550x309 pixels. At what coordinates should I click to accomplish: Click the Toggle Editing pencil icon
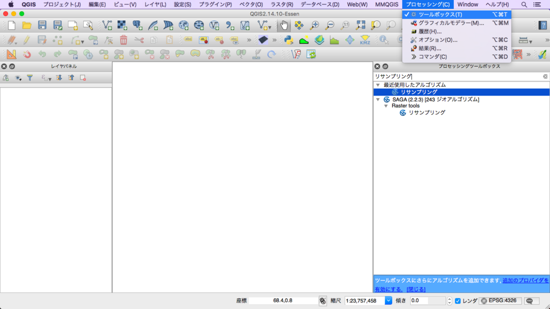(x=27, y=40)
